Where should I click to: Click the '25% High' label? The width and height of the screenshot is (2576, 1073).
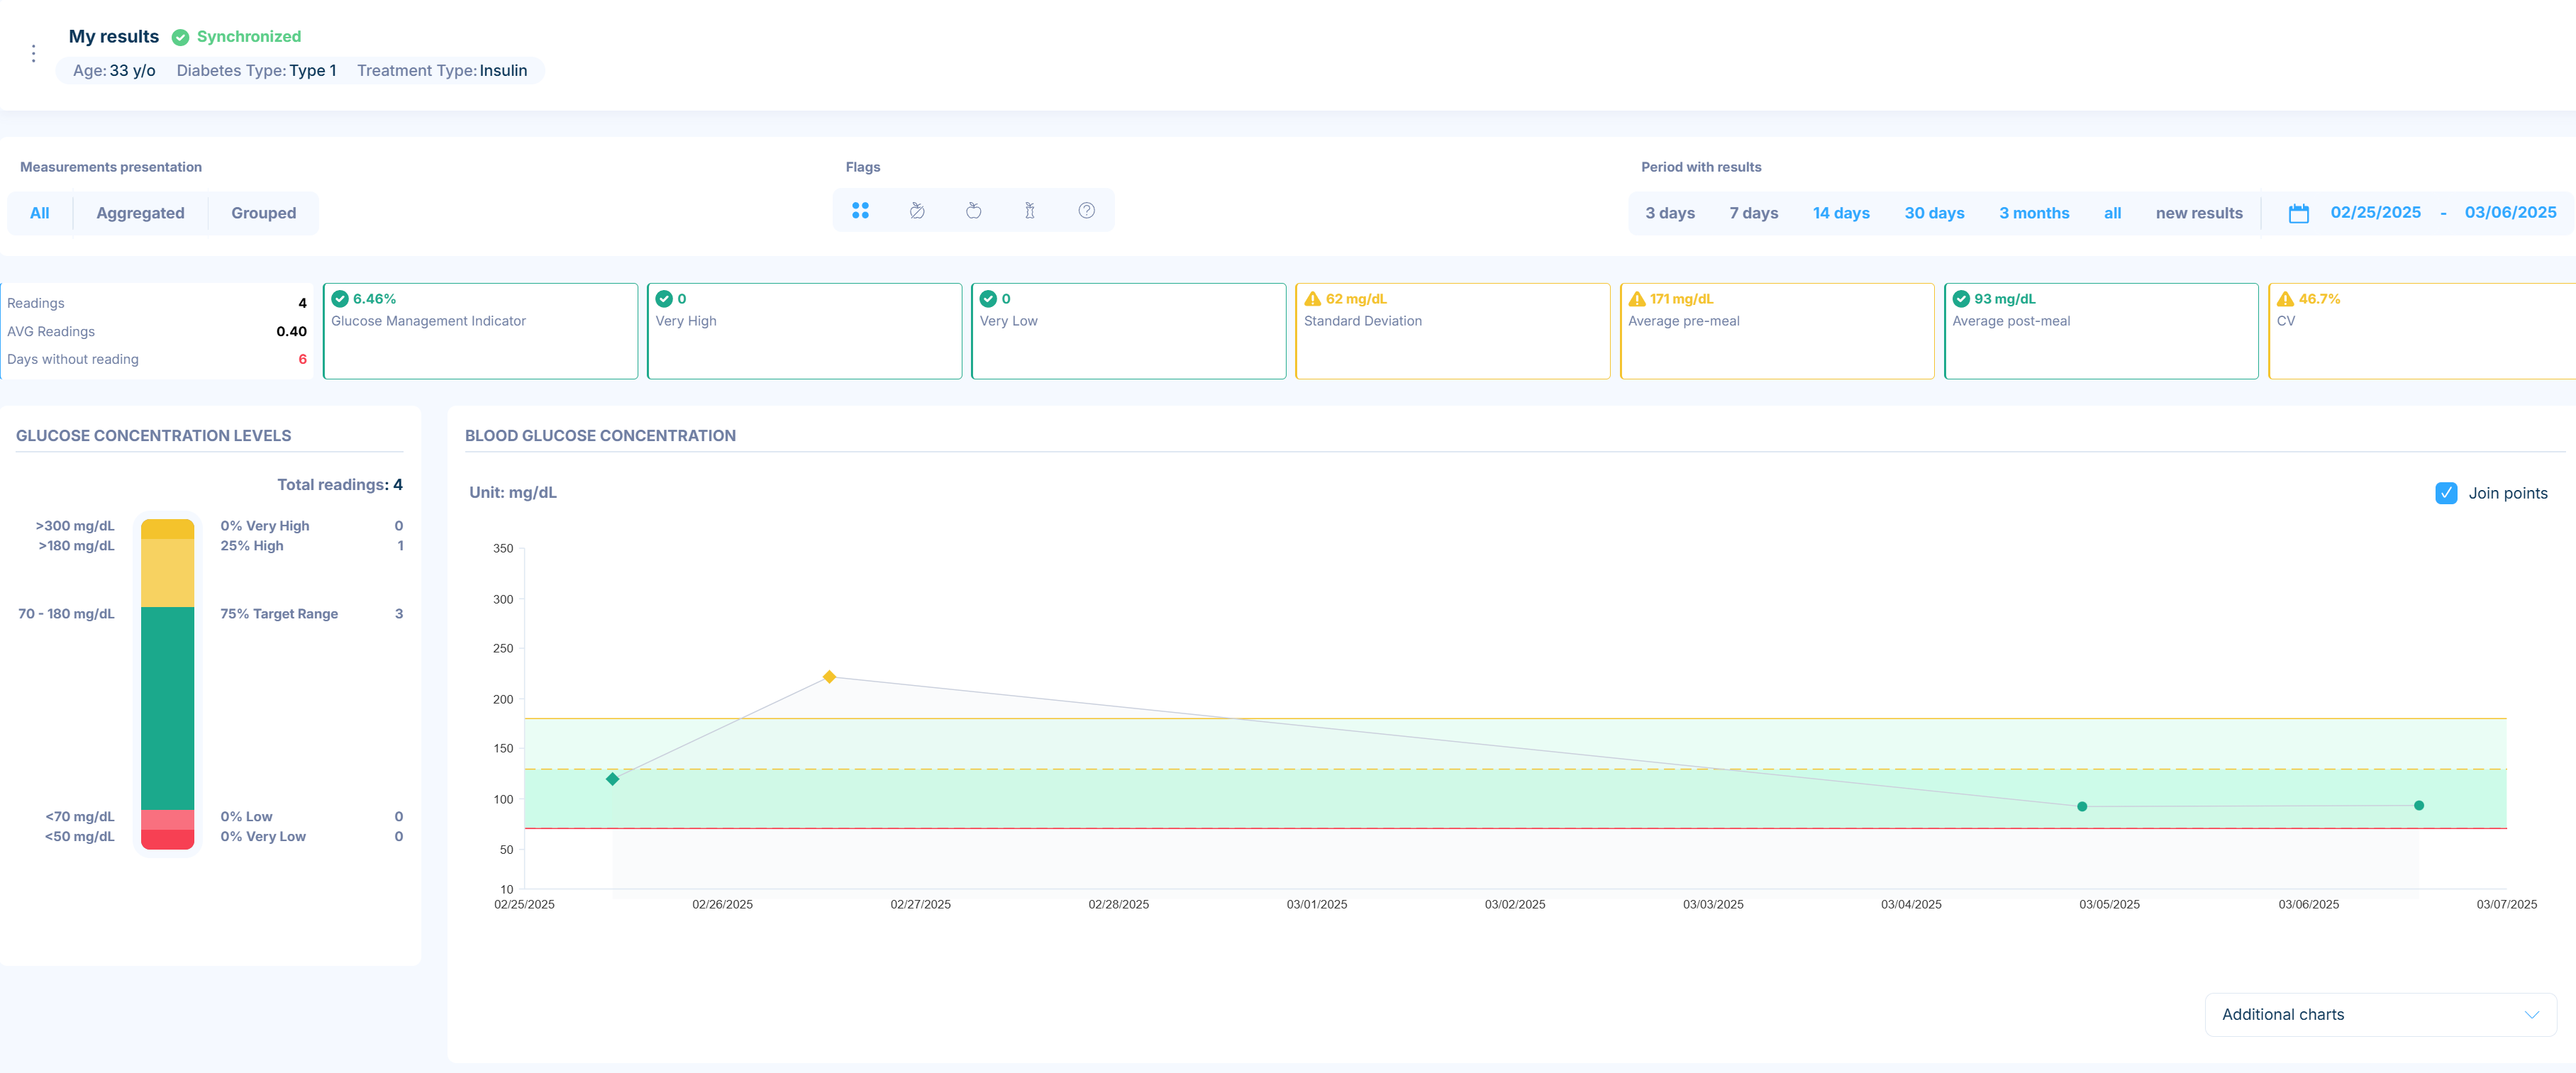coord(252,546)
